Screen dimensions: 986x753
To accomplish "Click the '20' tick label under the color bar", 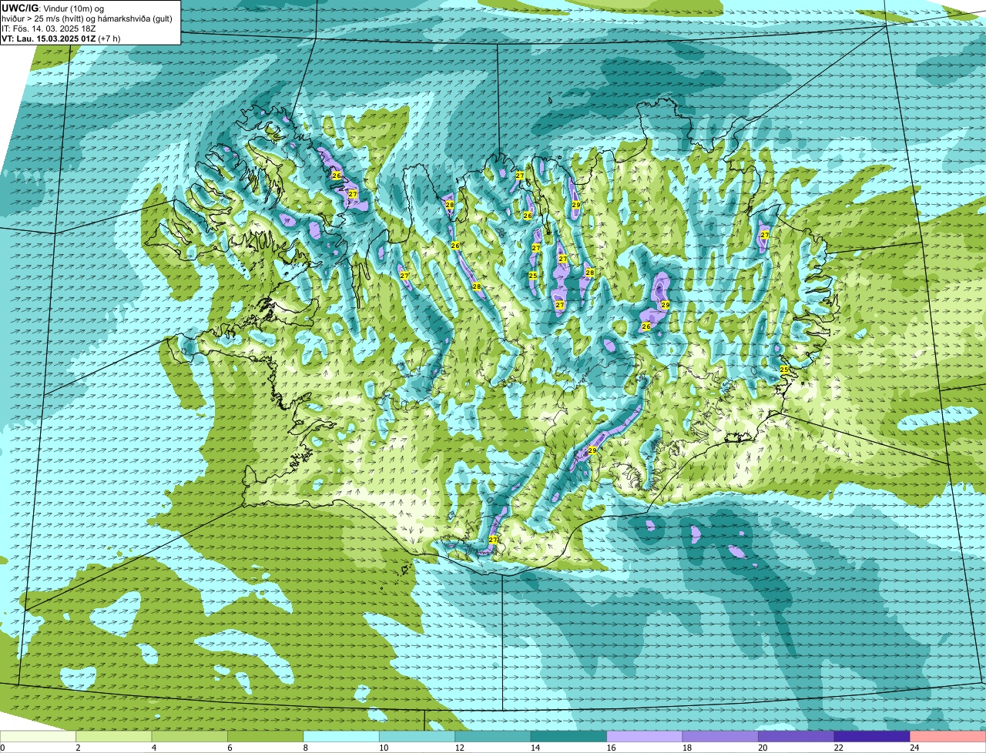I will 763,748.
